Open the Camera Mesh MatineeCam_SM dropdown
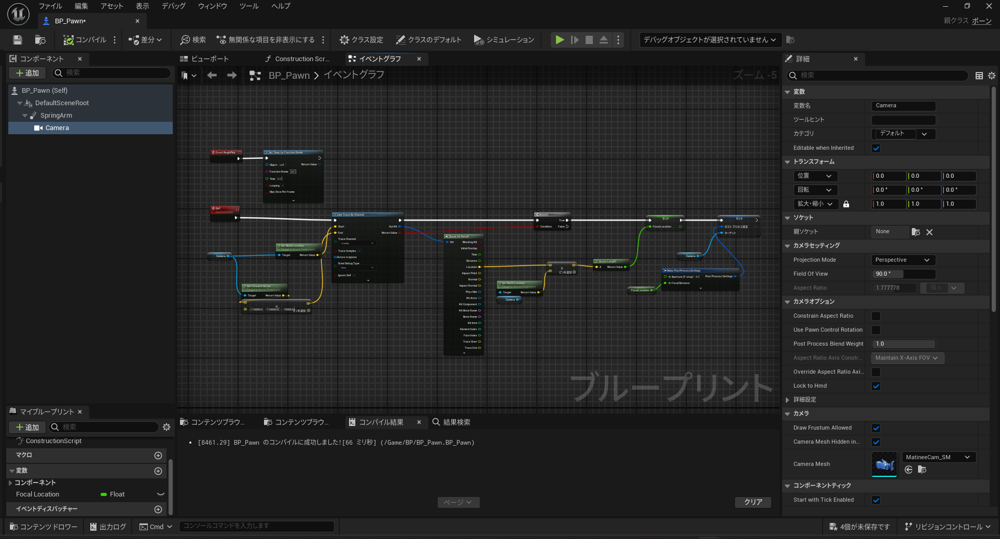 pyautogui.click(x=939, y=457)
